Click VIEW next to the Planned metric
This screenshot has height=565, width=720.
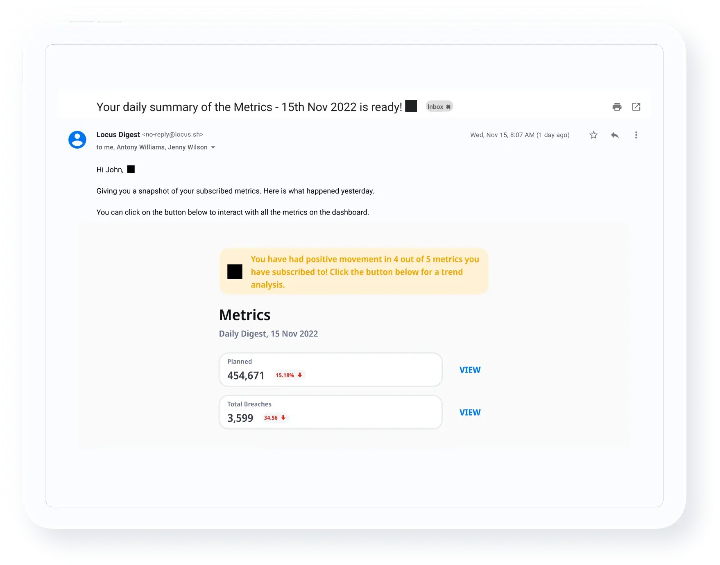[x=470, y=370]
